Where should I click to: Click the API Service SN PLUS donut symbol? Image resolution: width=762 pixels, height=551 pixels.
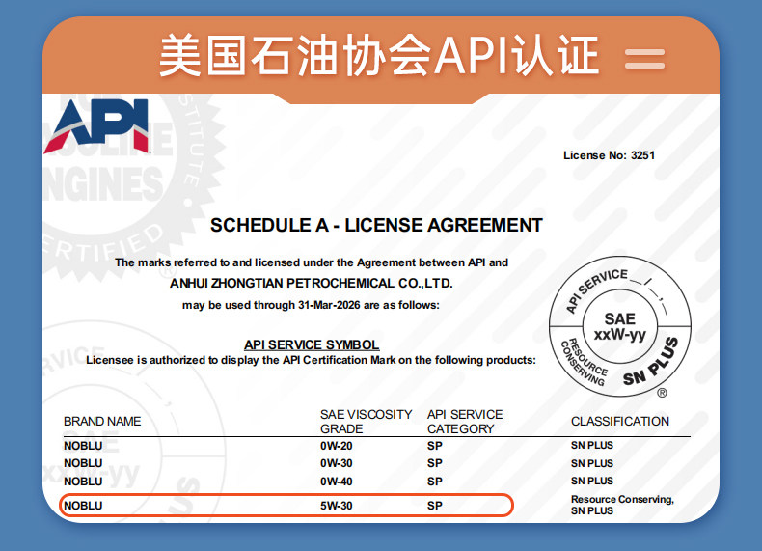[x=619, y=326]
